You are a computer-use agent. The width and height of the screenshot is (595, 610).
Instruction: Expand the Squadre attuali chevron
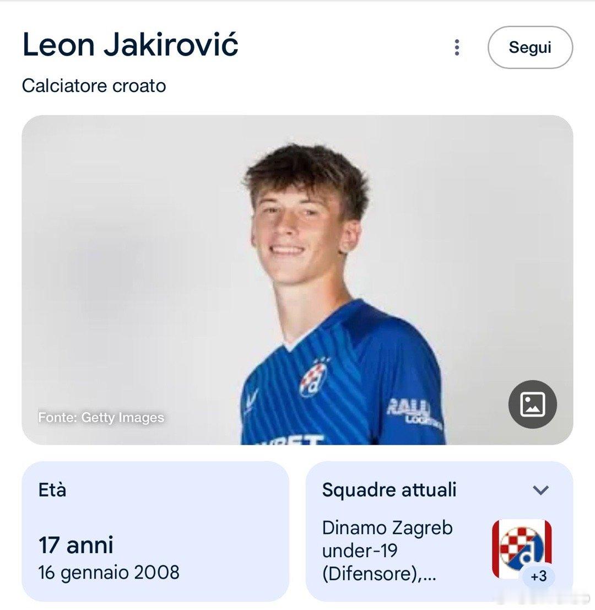tap(540, 490)
